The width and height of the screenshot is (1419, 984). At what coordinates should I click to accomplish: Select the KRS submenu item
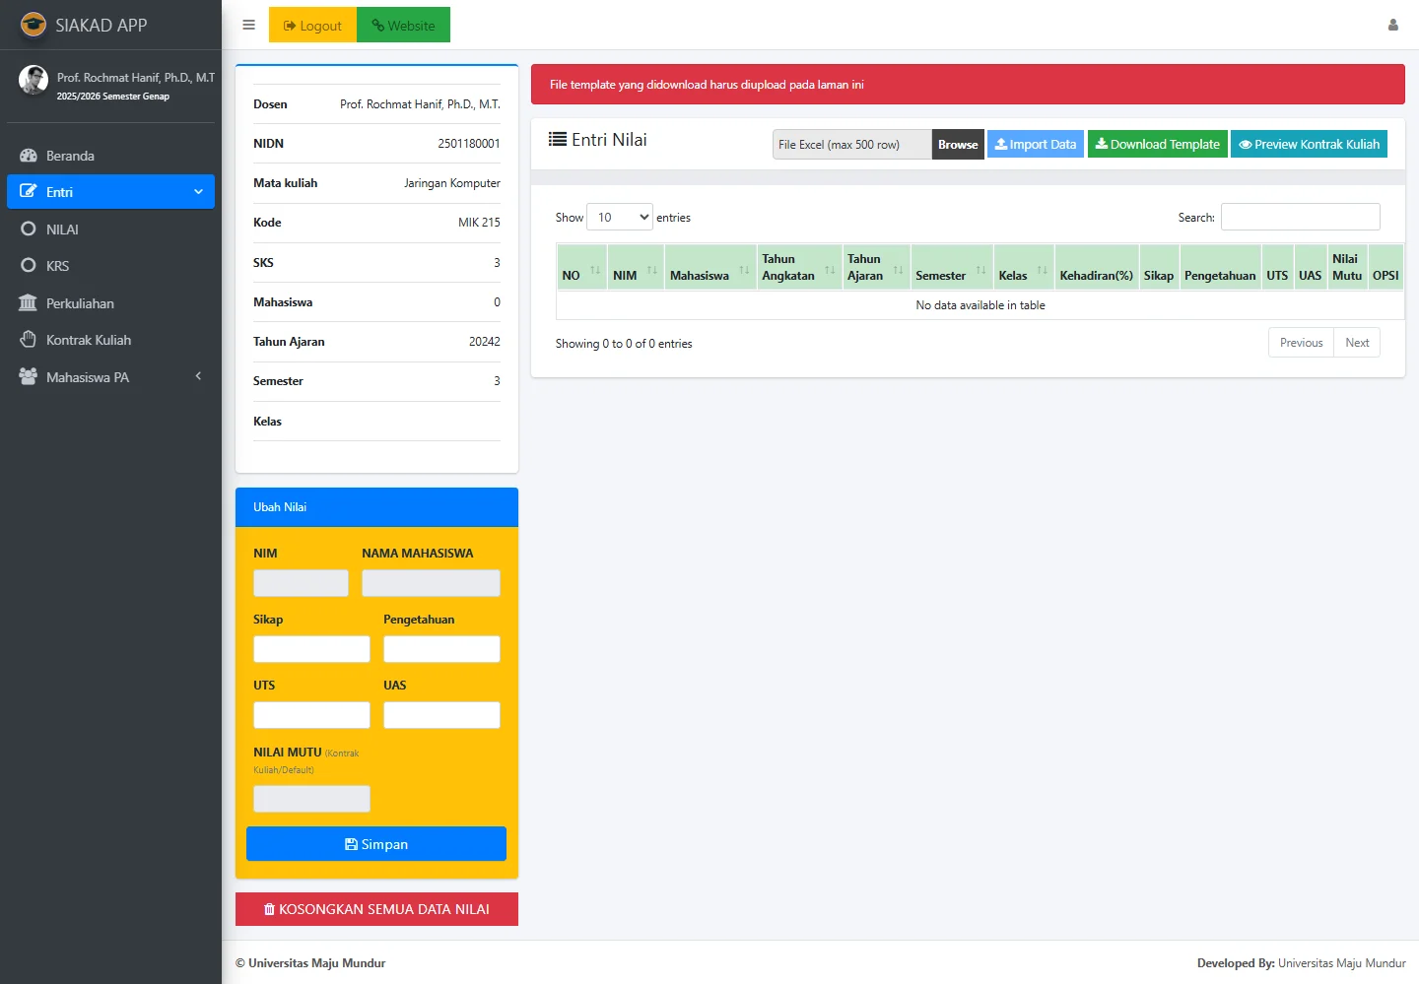point(57,266)
